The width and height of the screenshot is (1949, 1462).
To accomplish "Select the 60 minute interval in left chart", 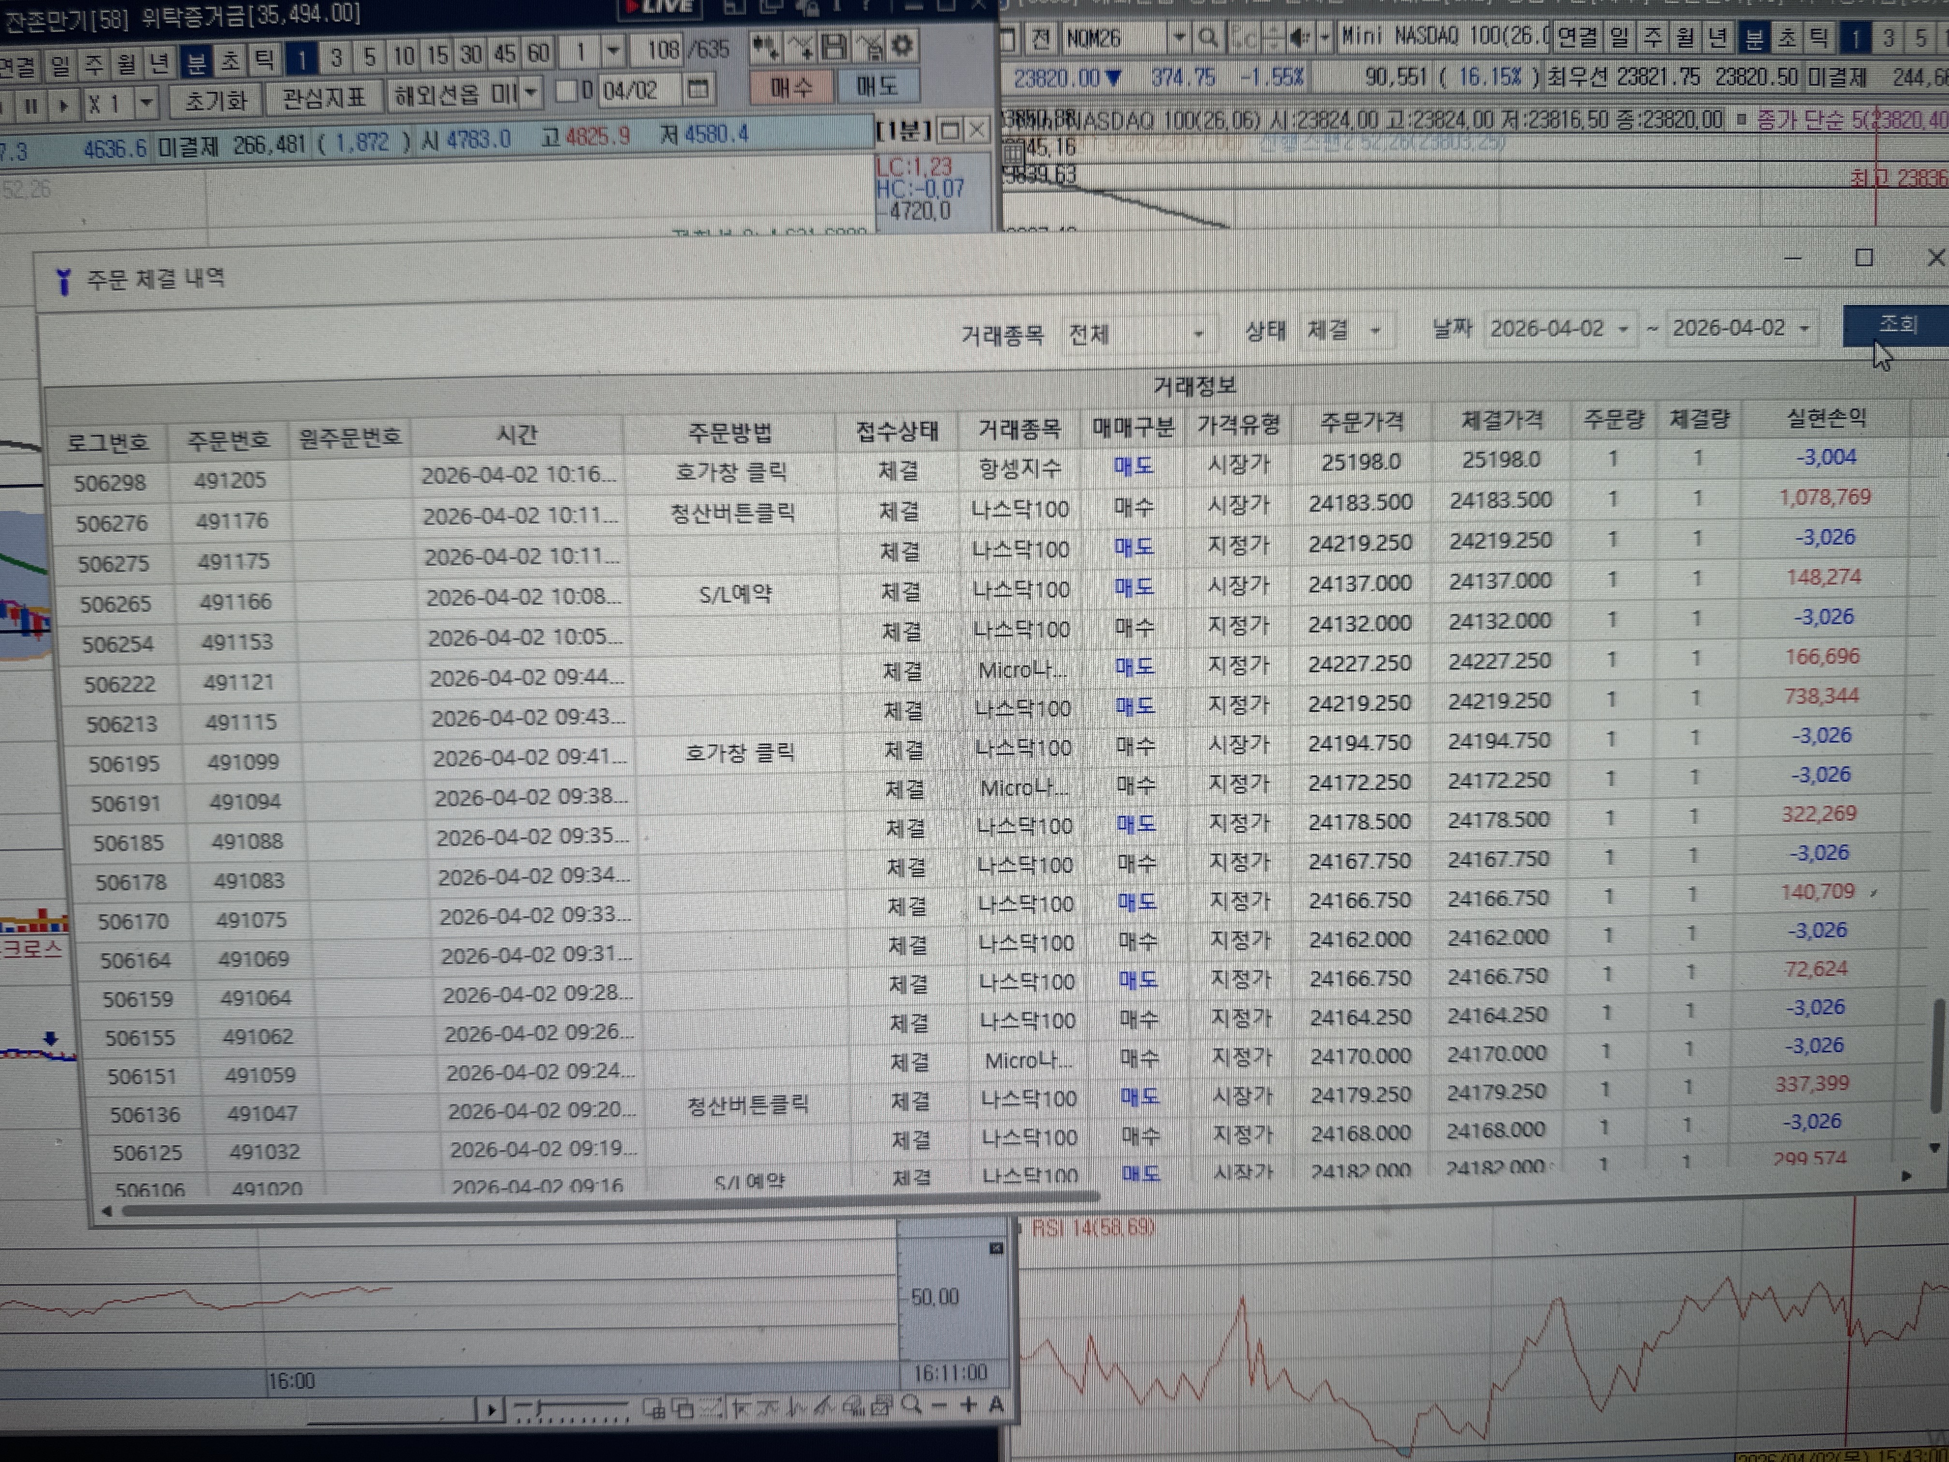I will 538,54.
